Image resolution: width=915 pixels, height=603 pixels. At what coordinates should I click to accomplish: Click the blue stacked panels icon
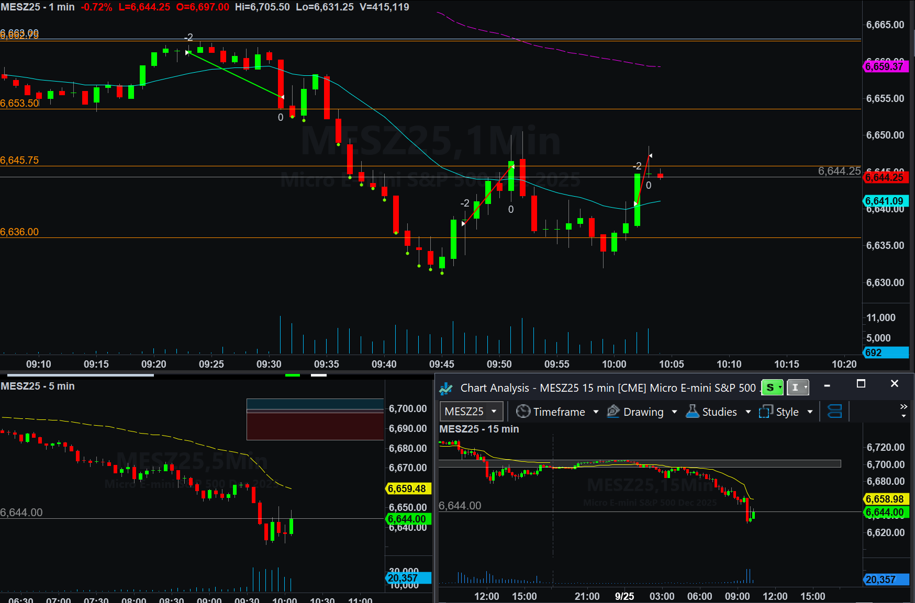coord(834,412)
